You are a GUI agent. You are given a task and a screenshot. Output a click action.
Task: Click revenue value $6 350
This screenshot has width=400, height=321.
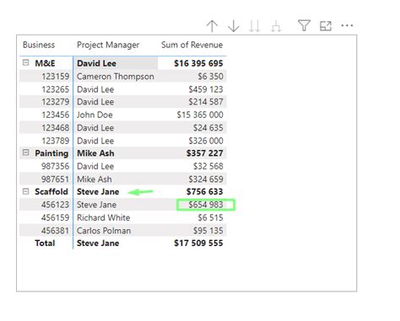210,77
